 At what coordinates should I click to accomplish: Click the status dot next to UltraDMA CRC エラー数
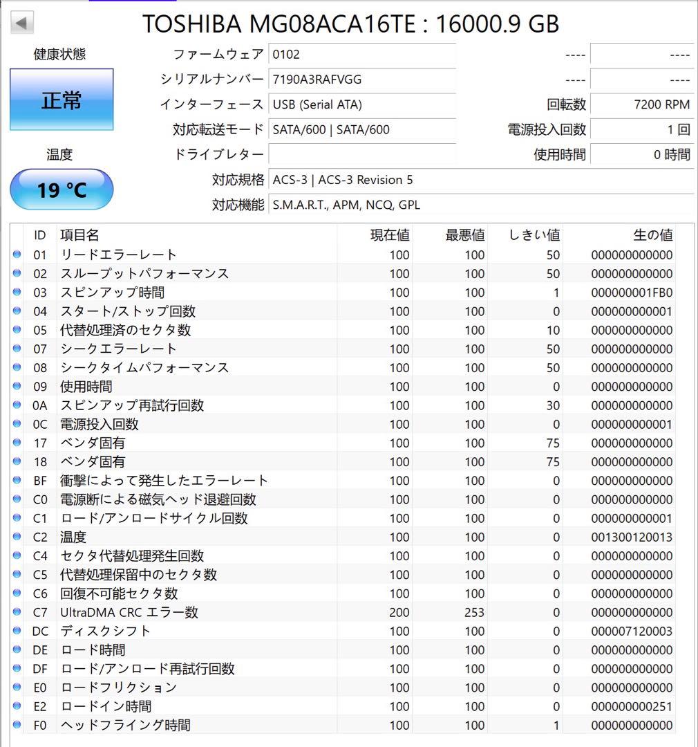(17, 612)
